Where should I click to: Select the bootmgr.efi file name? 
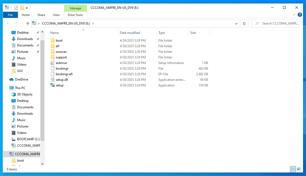click(64, 74)
